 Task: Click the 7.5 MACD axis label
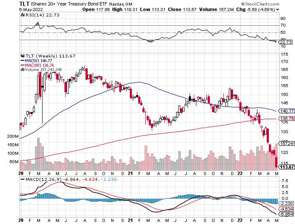click(x=285, y=181)
